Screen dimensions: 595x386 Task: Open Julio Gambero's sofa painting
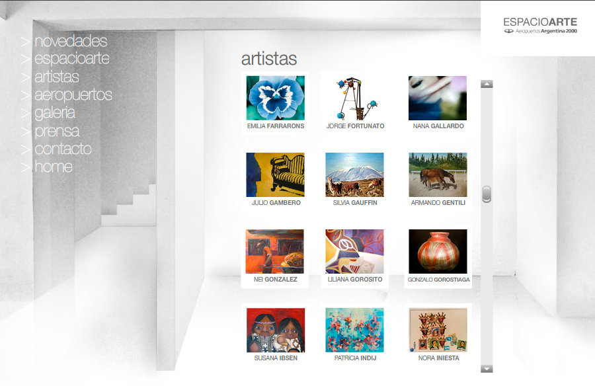[275, 174]
